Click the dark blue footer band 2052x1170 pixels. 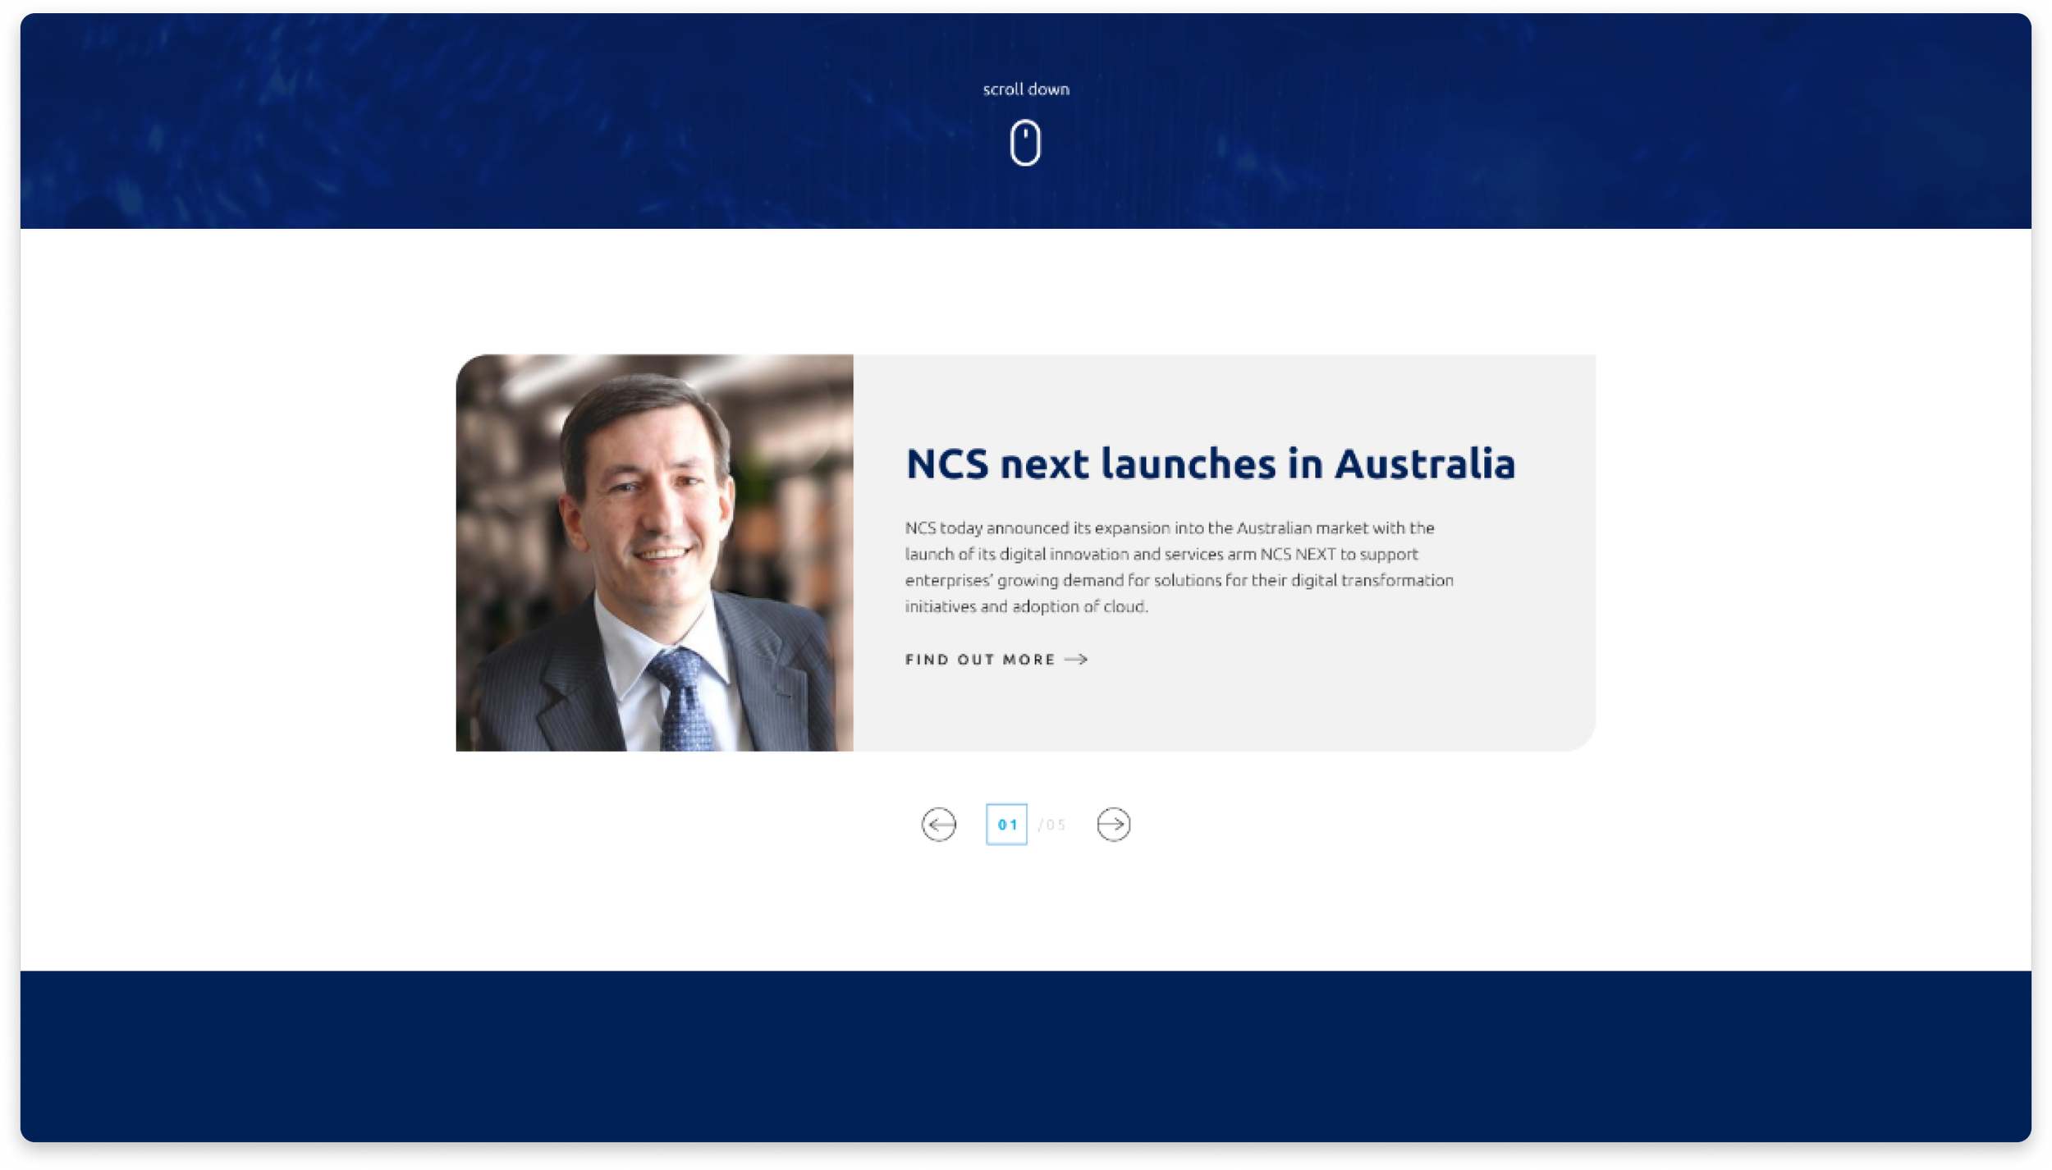1026,1056
